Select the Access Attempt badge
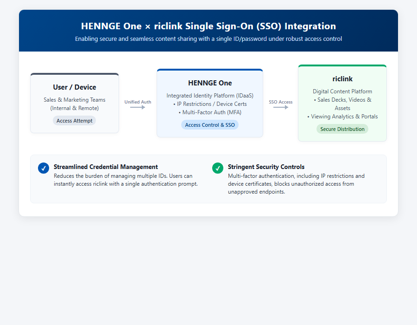This screenshot has height=325, width=417. (x=75, y=121)
